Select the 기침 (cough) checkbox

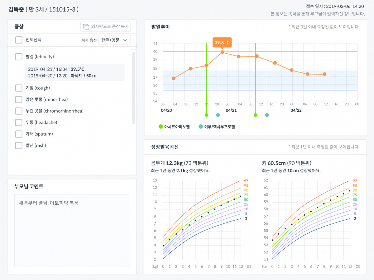[19, 88]
